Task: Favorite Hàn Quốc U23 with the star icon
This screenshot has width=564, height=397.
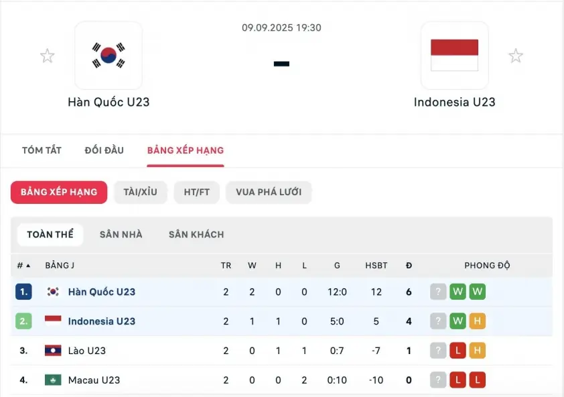Action: click(x=47, y=56)
